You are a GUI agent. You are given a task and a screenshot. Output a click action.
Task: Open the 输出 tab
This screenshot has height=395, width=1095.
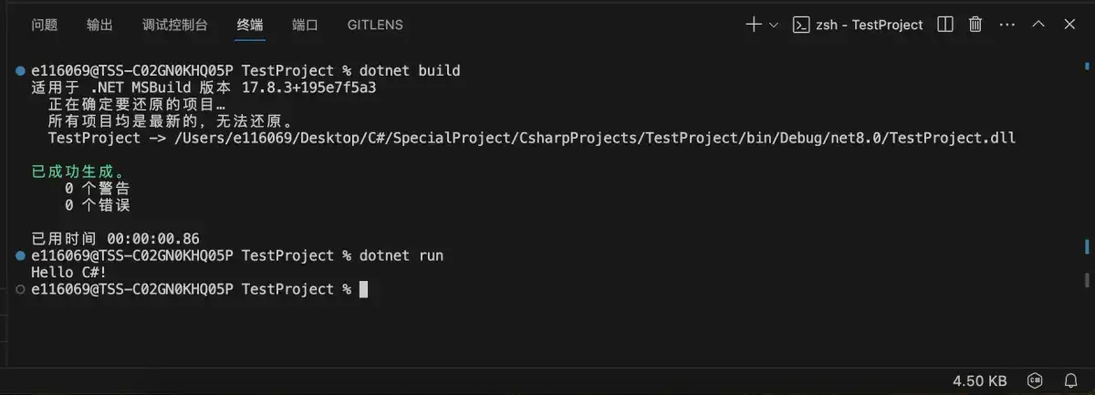point(99,25)
